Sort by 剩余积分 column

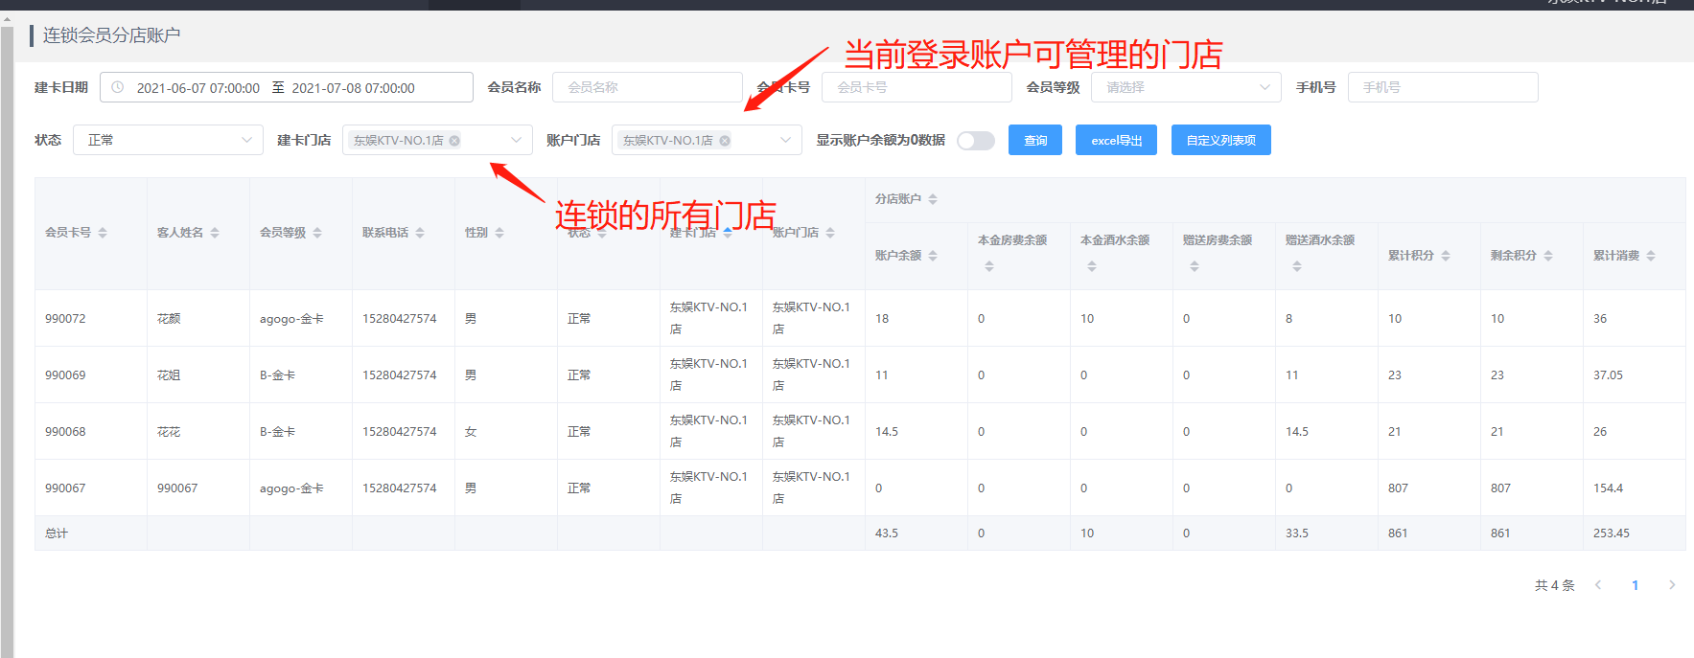[1548, 256]
